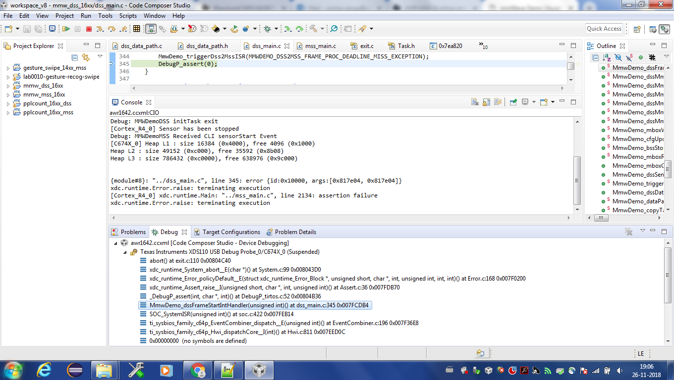Toggle Word Wrap in Console toolbar

pyautogui.click(x=498, y=102)
